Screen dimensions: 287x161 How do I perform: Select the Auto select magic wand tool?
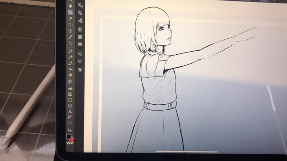tap(70, 18)
